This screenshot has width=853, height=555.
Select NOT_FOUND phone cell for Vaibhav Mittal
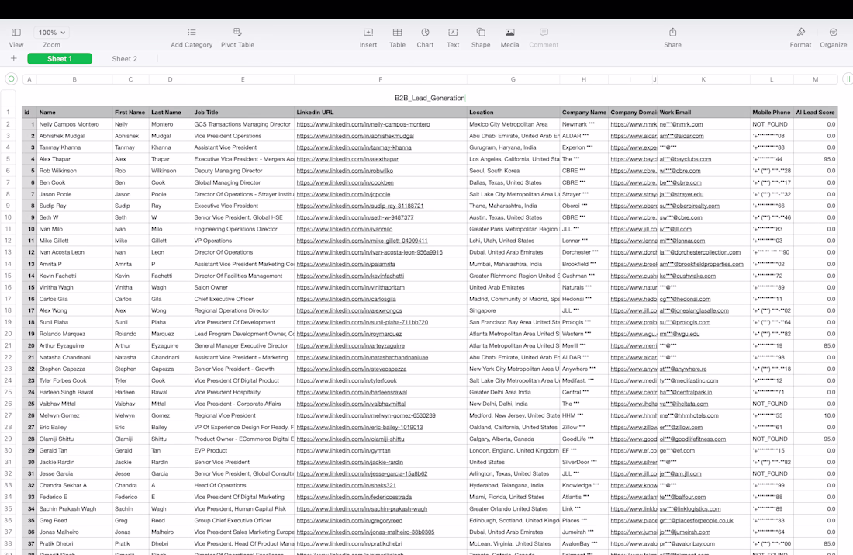(x=772, y=404)
